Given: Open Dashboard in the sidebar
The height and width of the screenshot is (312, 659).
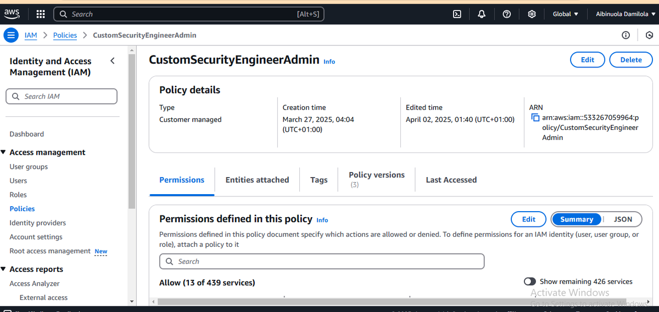Looking at the screenshot, I should (x=27, y=134).
